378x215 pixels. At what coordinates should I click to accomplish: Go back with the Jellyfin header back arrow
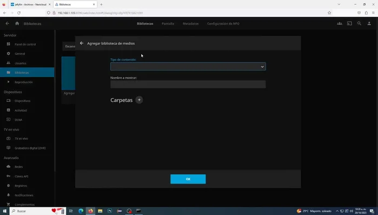[x=7, y=23]
